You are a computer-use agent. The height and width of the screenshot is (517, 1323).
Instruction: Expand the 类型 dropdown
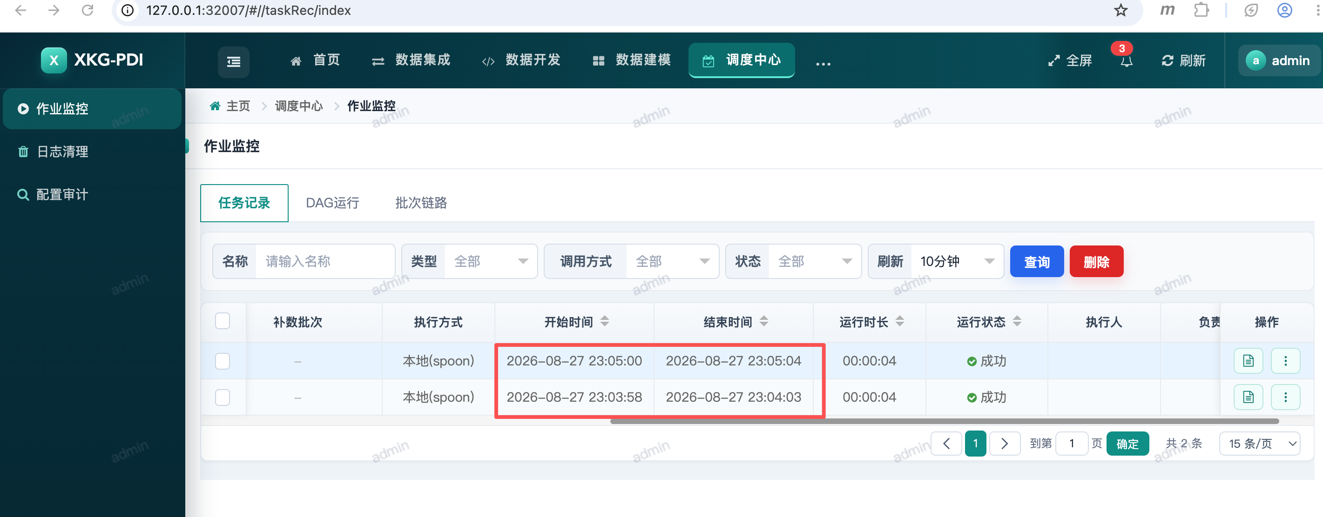click(491, 262)
